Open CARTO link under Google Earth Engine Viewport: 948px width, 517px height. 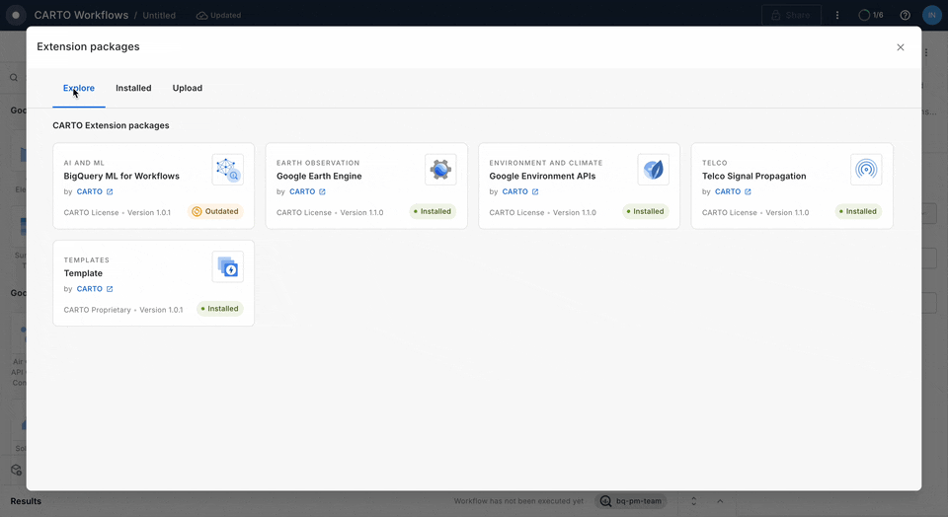[307, 191]
